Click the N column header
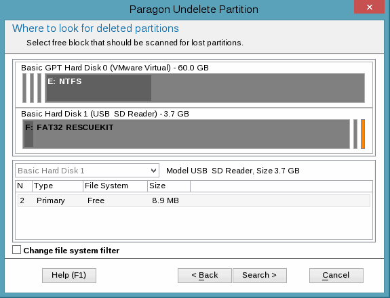 pos(24,186)
